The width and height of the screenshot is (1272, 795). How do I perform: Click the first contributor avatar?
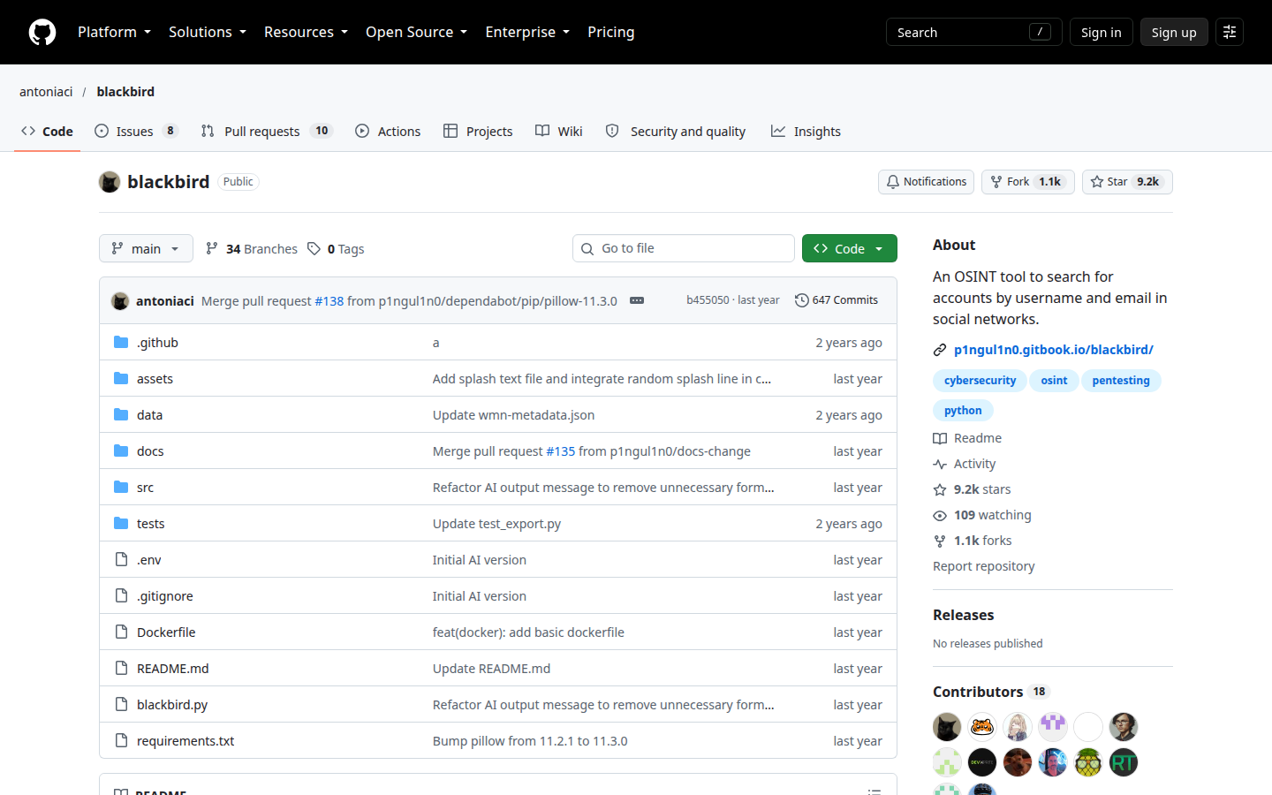pos(947,727)
